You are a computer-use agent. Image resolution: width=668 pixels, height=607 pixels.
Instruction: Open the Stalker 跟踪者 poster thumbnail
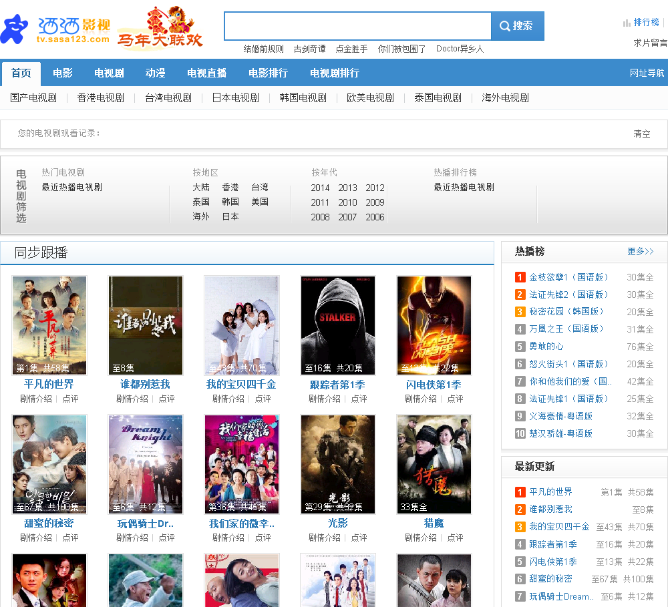pyautogui.click(x=338, y=325)
